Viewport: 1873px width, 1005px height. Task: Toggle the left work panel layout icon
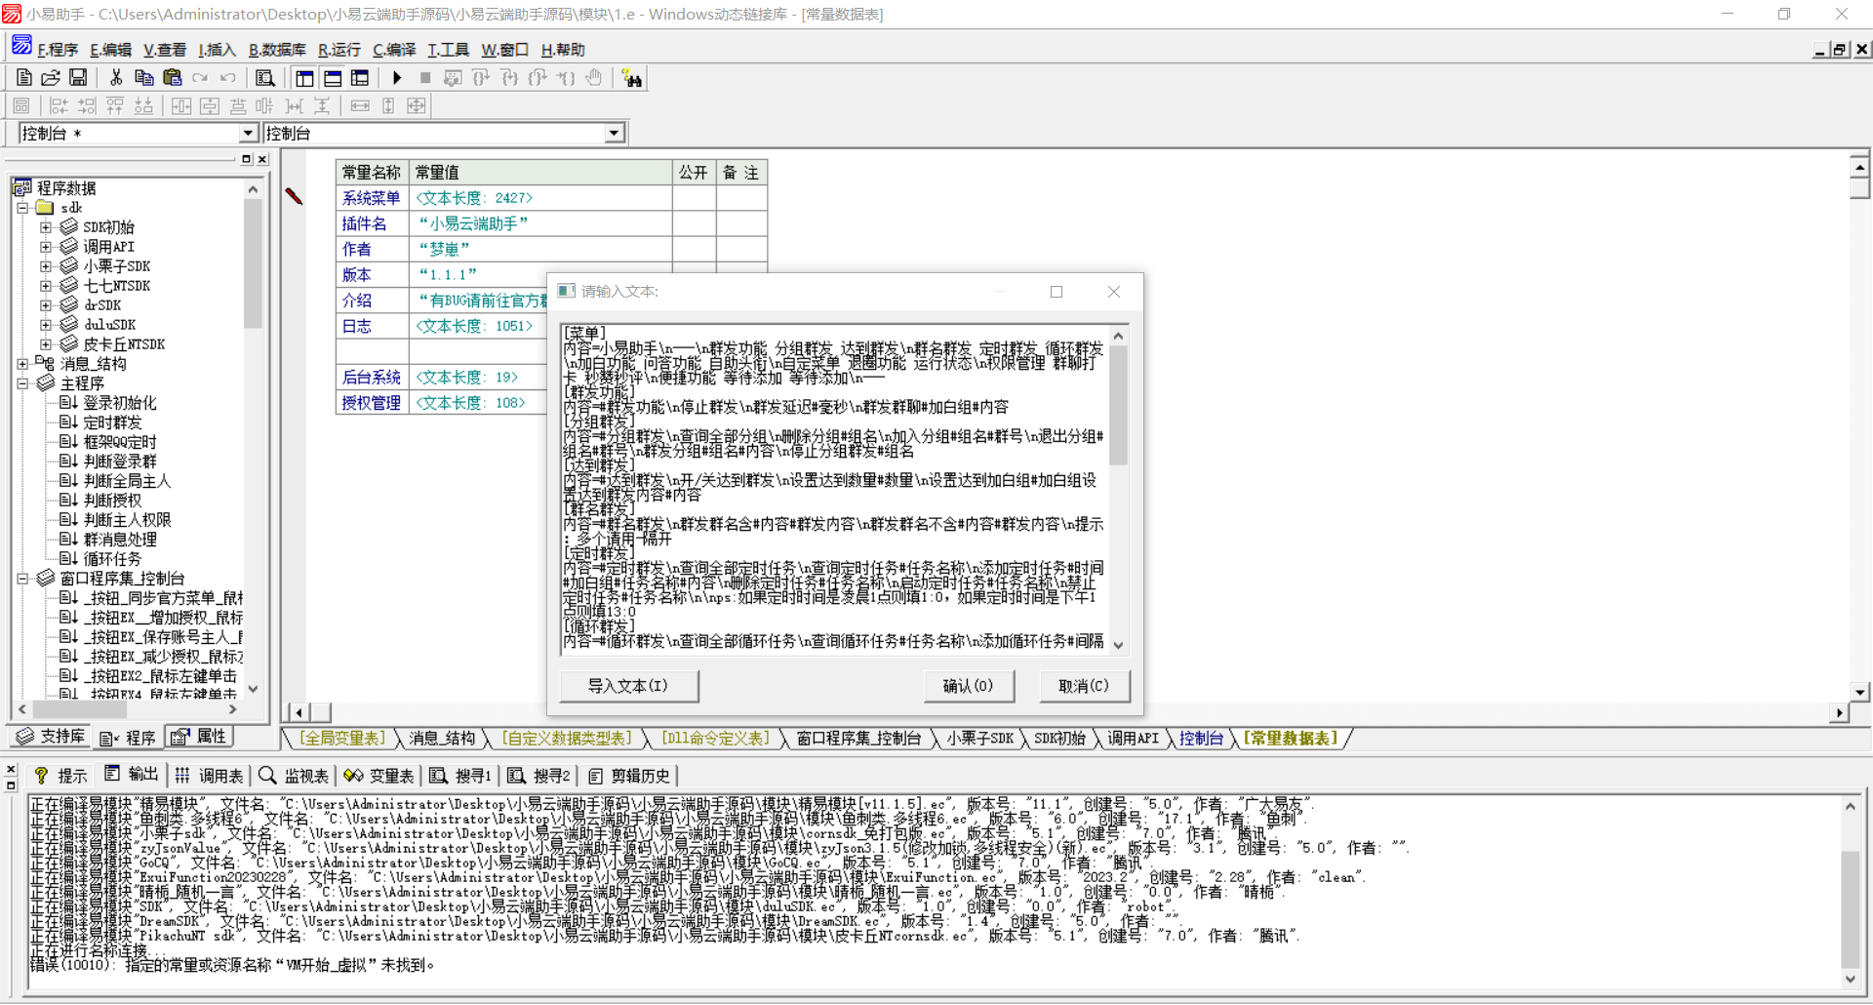[x=304, y=78]
